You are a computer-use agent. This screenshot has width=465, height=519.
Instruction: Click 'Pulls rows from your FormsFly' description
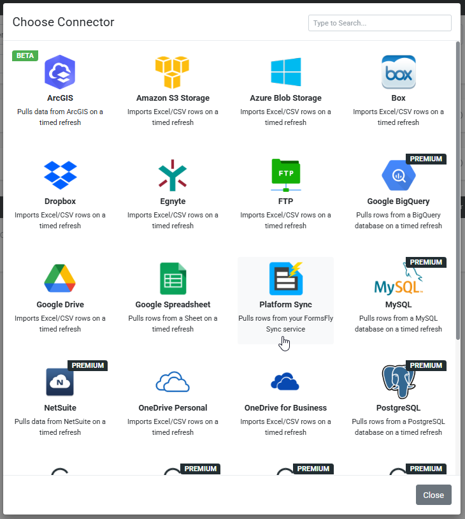[286, 323]
